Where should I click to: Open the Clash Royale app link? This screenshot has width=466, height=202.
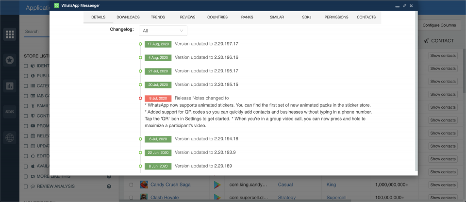[x=165, y=198]
